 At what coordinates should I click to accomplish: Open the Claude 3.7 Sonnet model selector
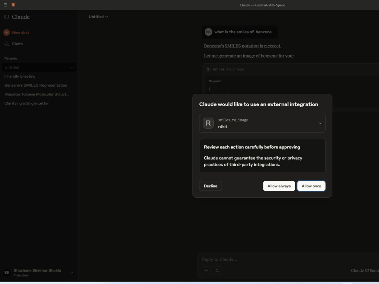(365, 270)
